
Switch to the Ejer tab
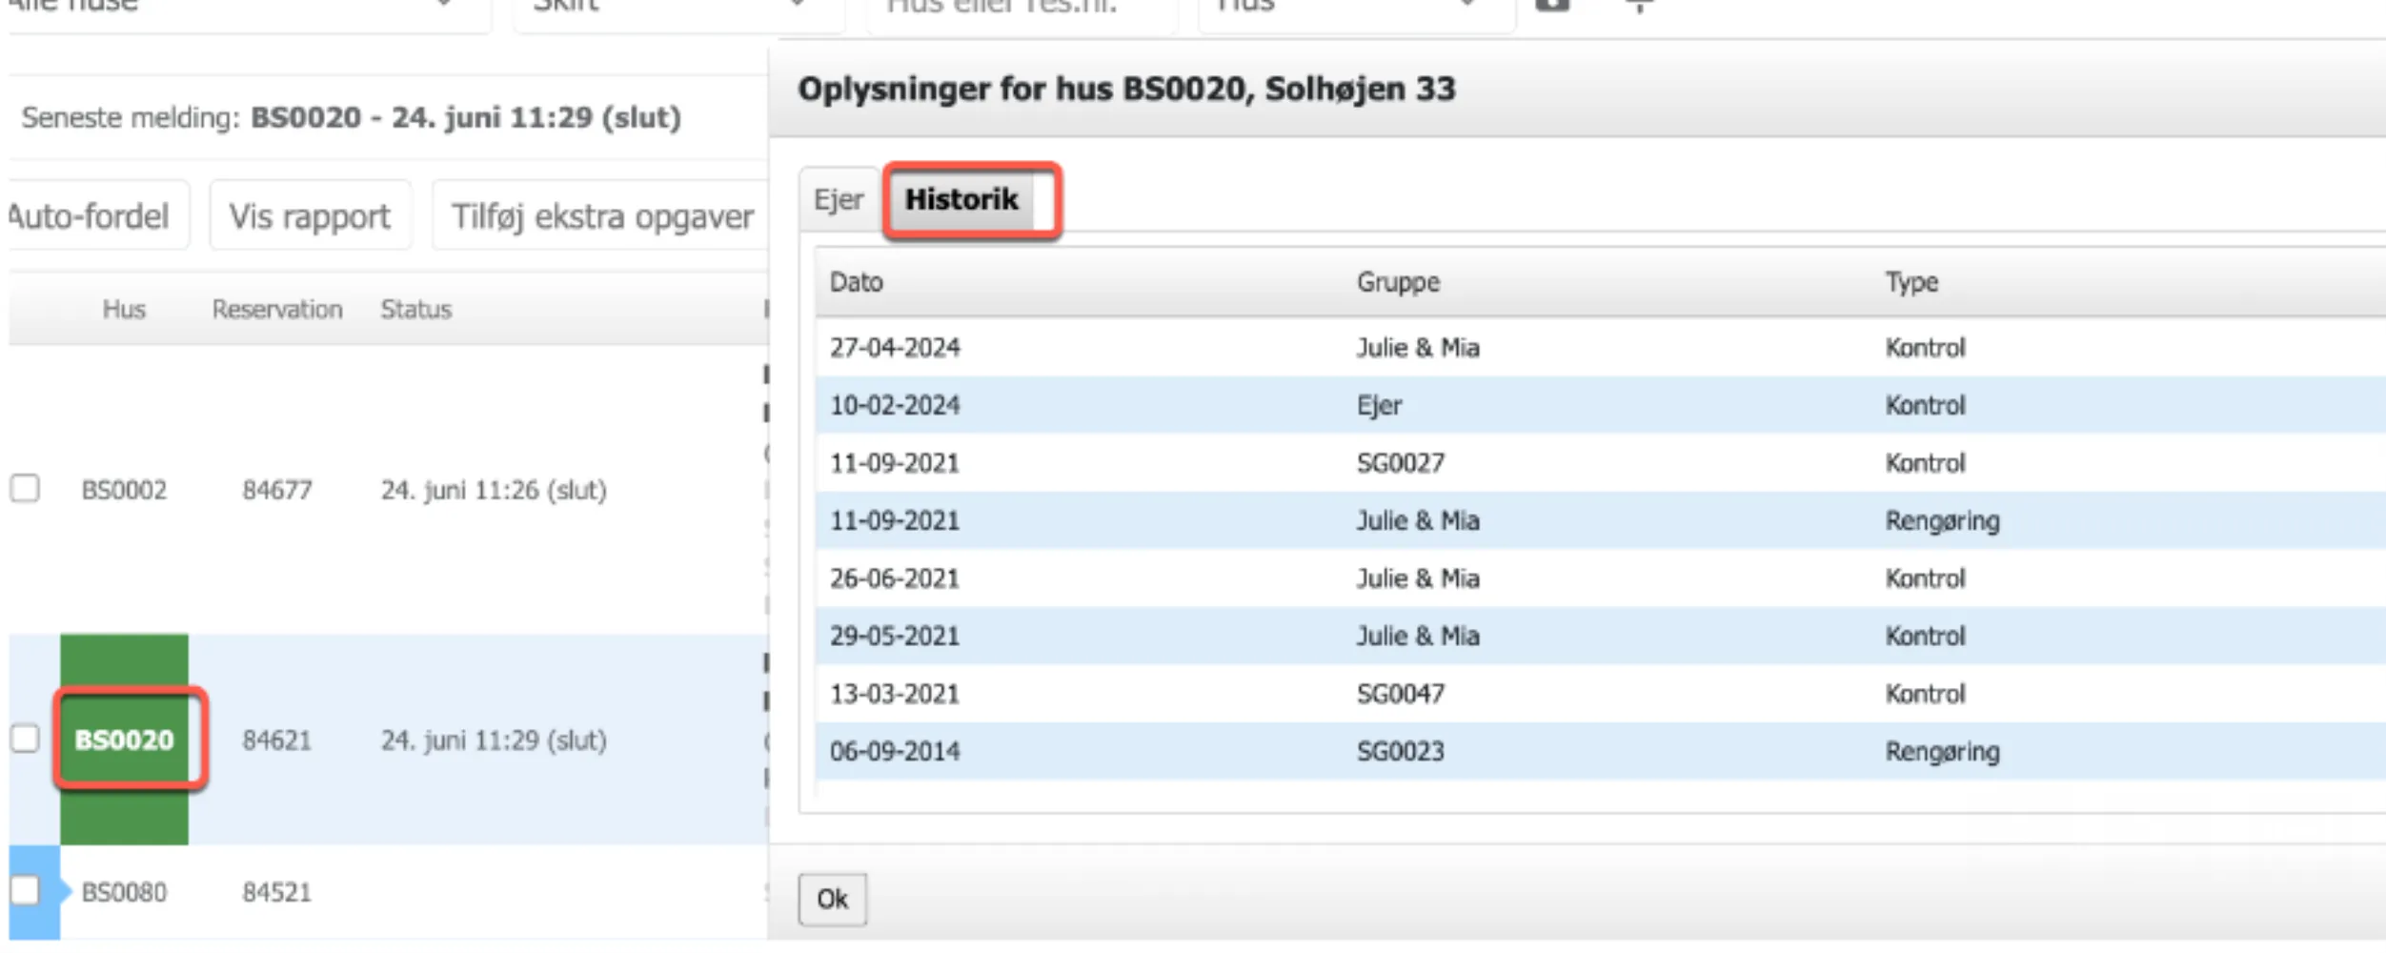[839, 199]
